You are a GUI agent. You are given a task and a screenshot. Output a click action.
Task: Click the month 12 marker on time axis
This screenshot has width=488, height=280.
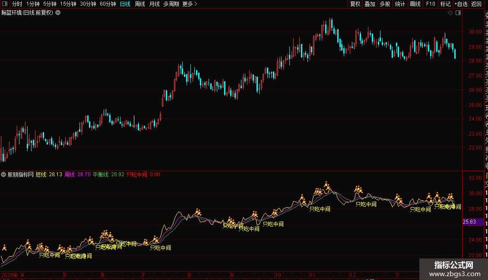tap(353, 275)
